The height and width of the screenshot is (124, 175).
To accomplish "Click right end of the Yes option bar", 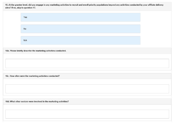I will pyautogui.click(x=136, y=17).
